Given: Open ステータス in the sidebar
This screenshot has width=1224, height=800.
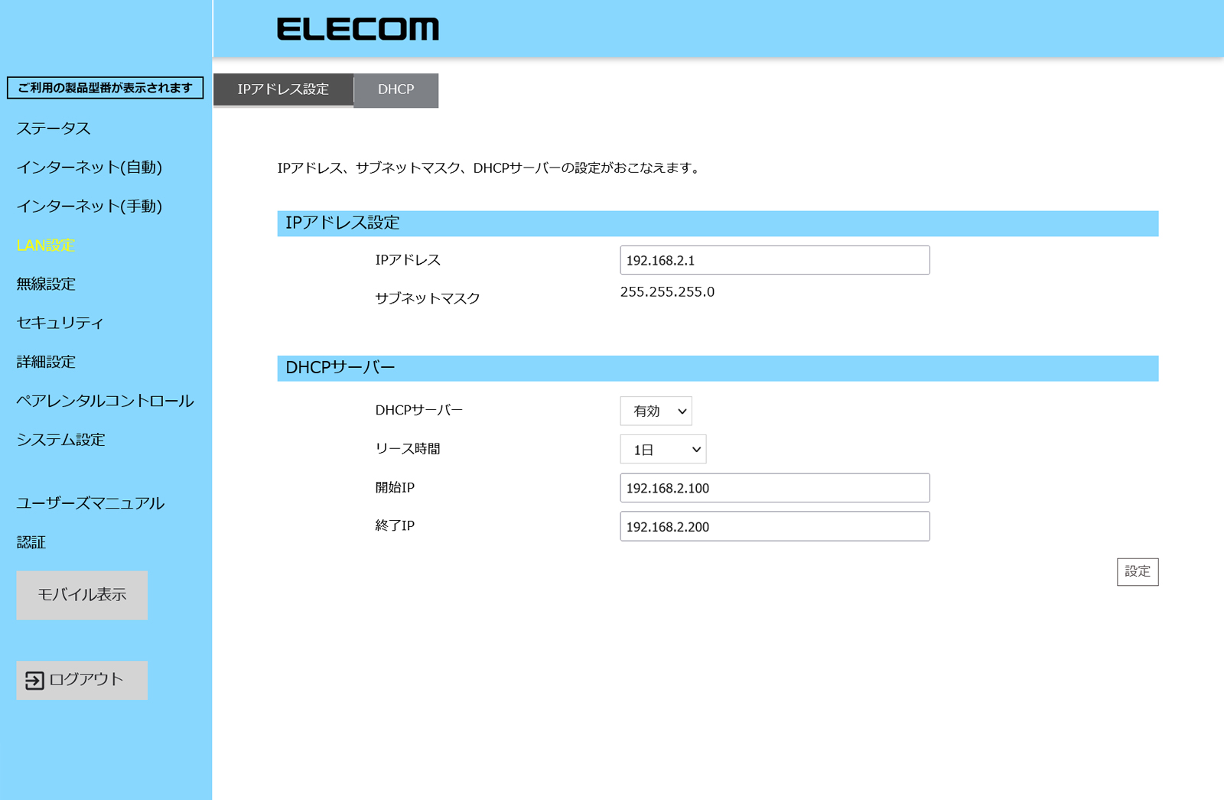Looking at the screenshot, I should point(54,128).
